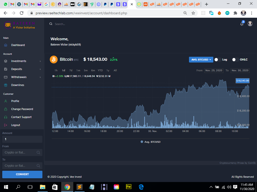Viewport: 257px width, 192px height.
Task: Select the 1d chart range
Action: tap(63, 70)
